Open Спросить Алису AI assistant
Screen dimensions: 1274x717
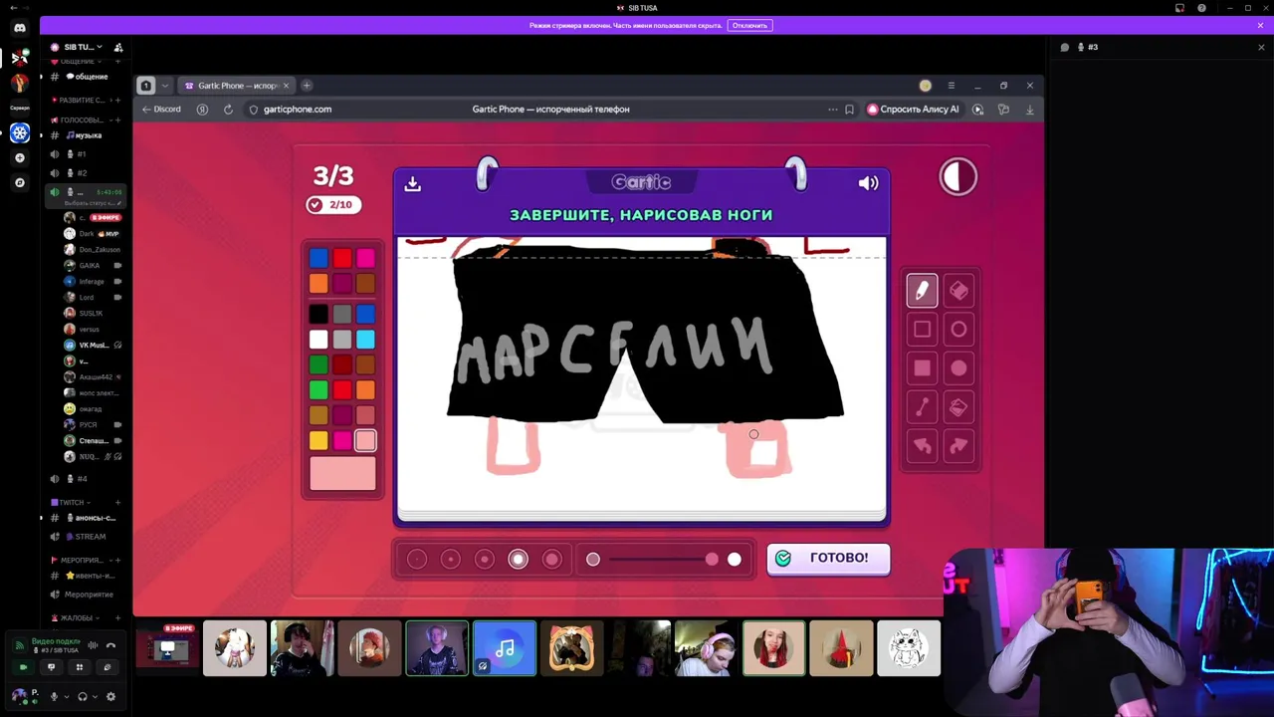913,110
